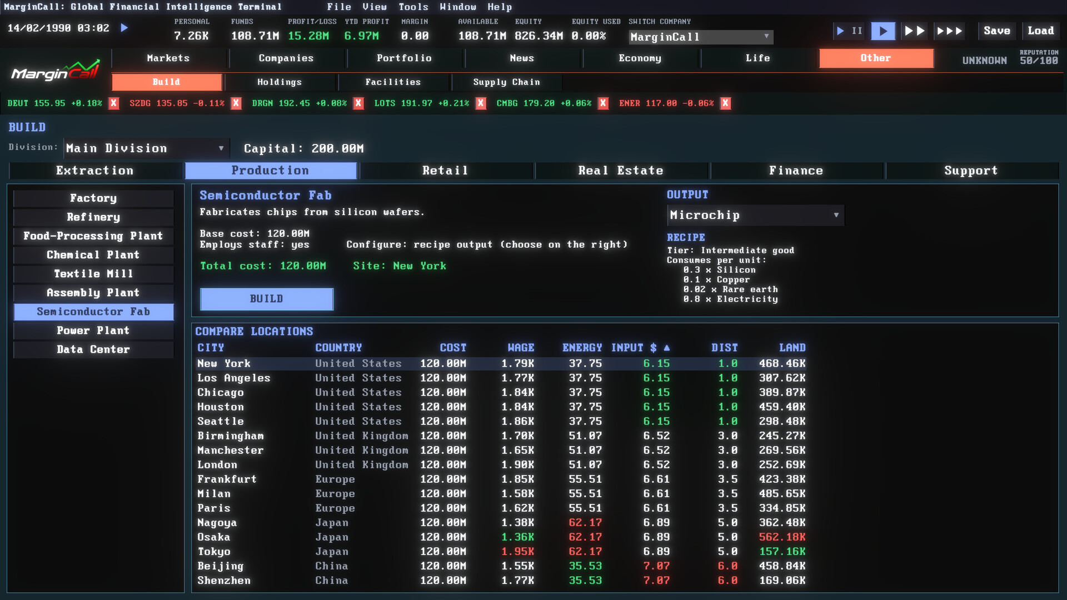Viewport: 1067px width, 600px height.
Task: Select Los Angeles location row
Action: point(501,378)
